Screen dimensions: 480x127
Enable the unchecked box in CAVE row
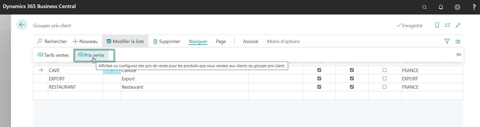385,70
